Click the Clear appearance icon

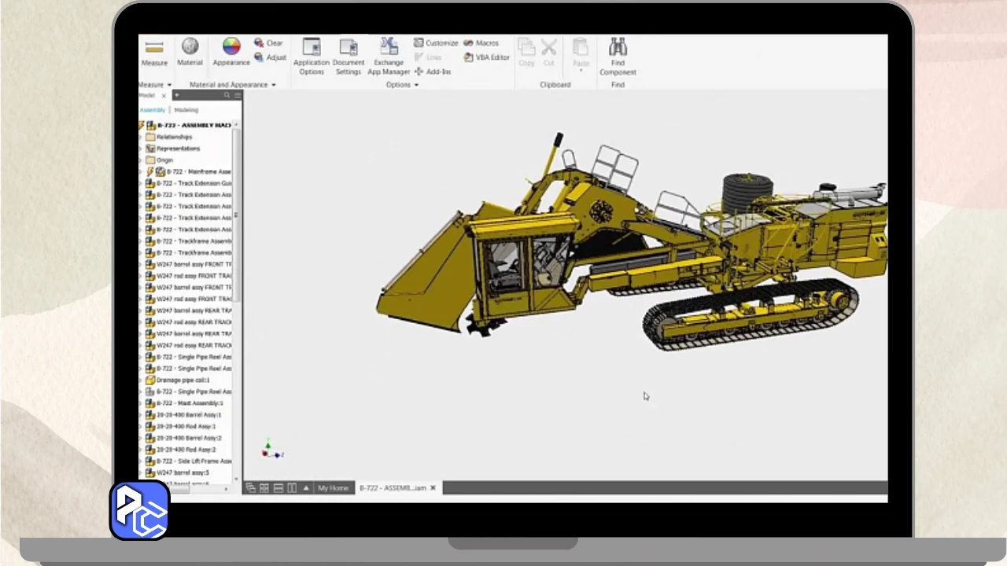point(260,43)
